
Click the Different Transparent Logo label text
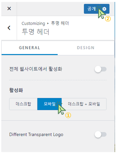pyautogui.click(x=36, y=135)
